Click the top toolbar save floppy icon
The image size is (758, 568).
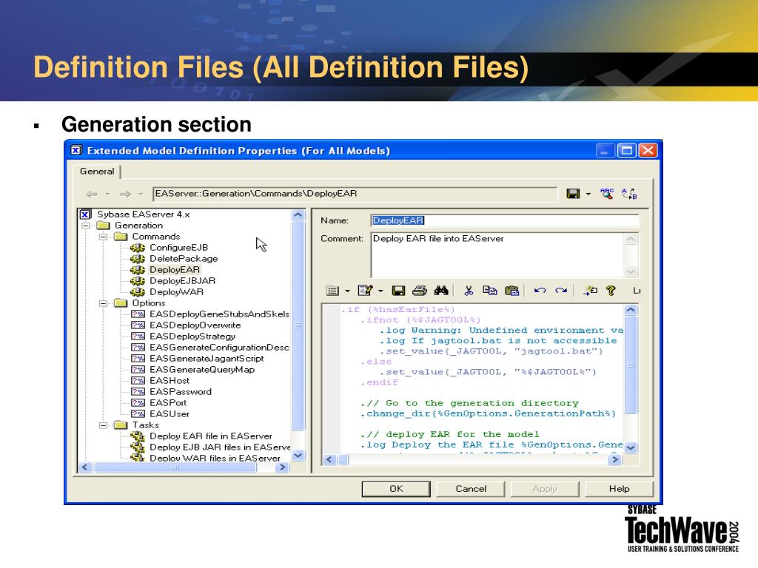pyautogui.click(x=574, y=194)
